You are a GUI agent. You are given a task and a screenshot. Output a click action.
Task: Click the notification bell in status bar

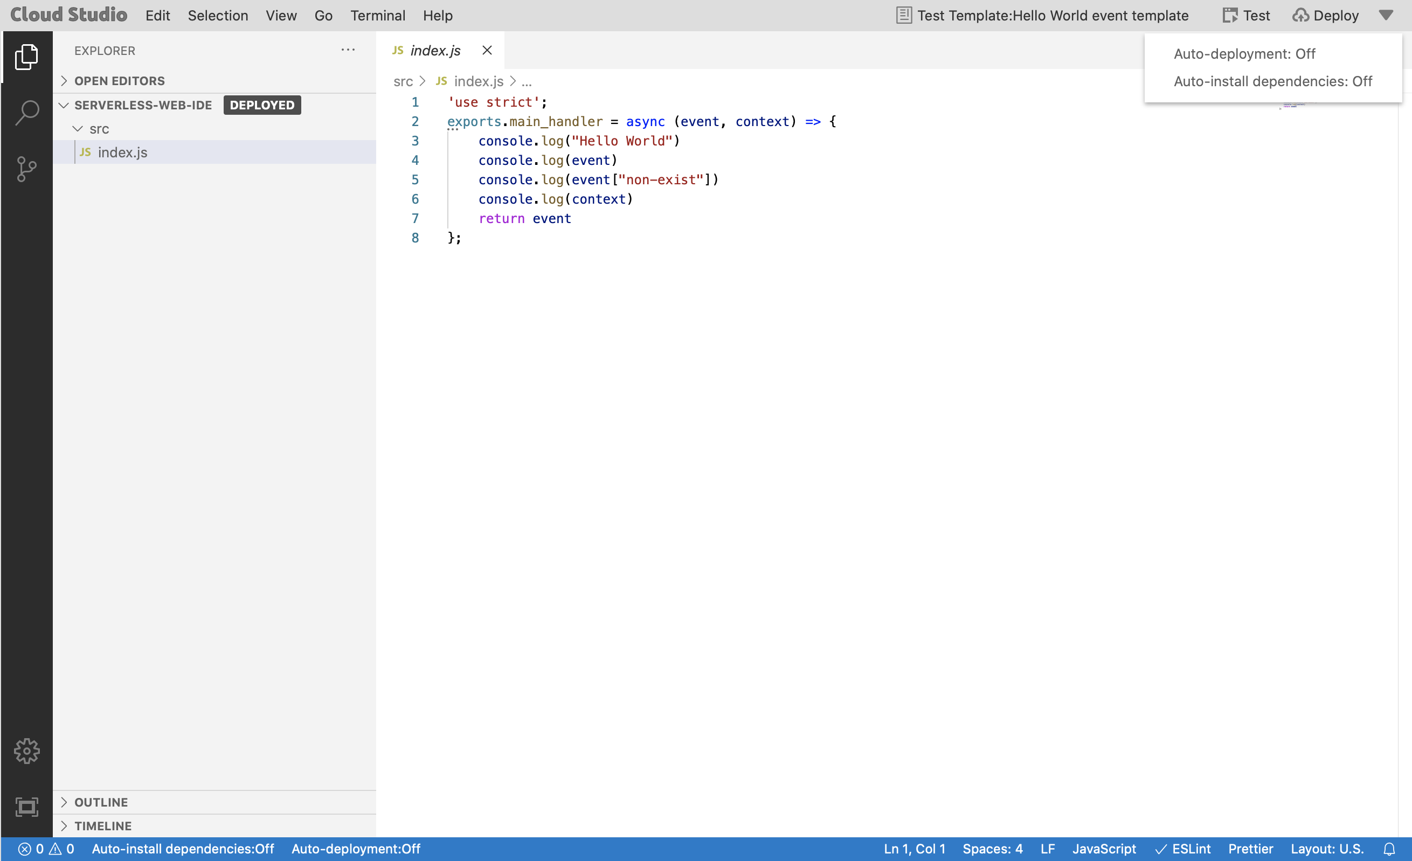1389,849
